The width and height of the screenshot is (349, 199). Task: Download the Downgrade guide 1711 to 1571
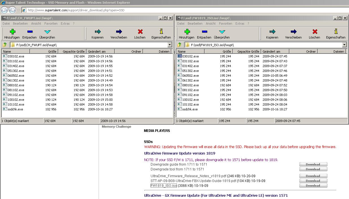coord(313,164)
